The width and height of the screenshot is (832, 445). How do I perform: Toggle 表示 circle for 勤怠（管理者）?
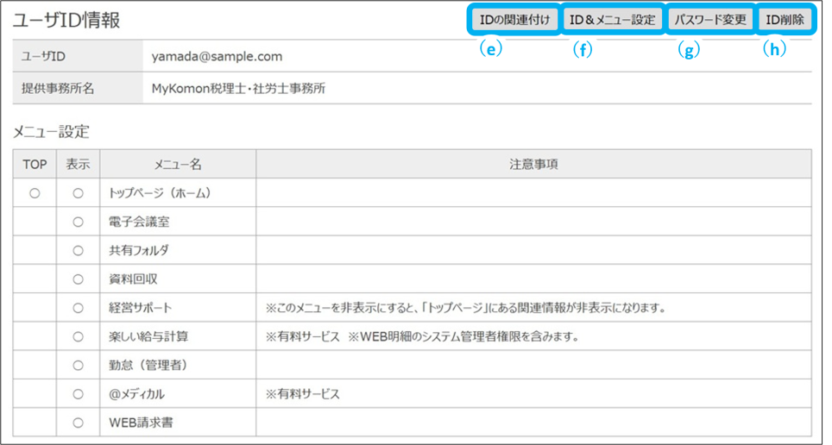pyautogui.click(x=78, y=365)
